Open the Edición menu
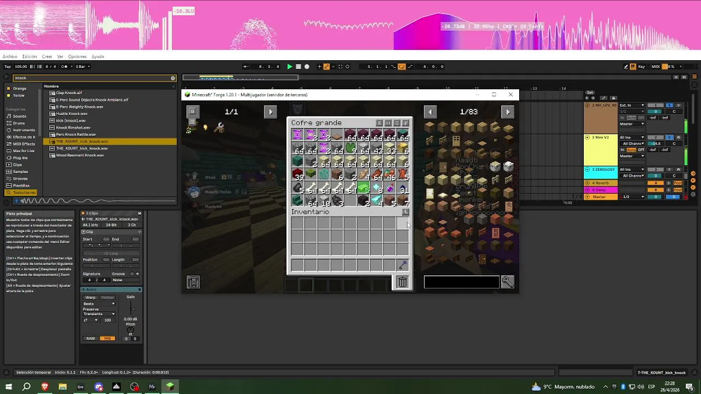This screenshot has width=701, height=394. [x=30, y=56]
